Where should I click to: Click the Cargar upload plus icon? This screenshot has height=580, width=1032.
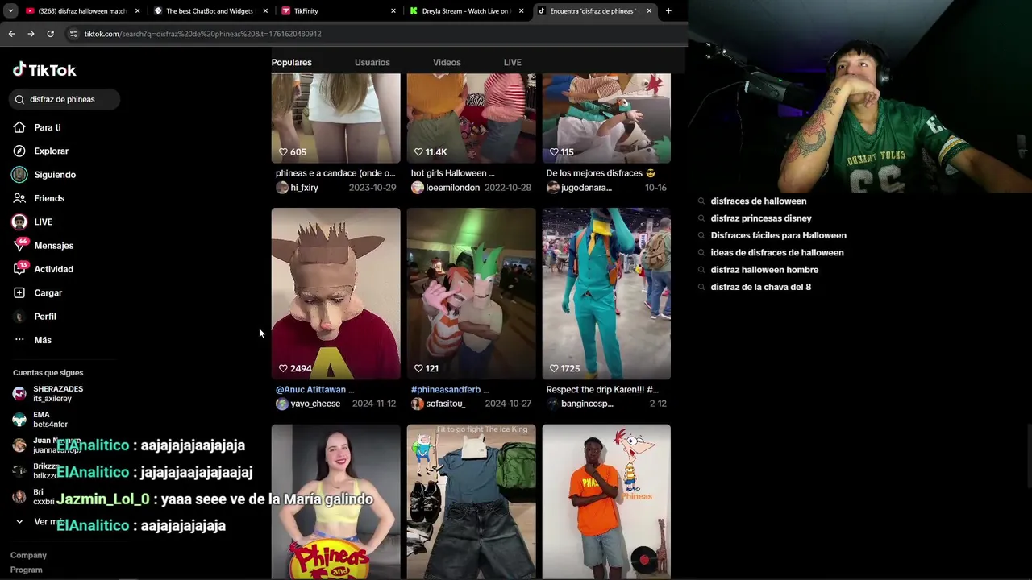point(19,292)
